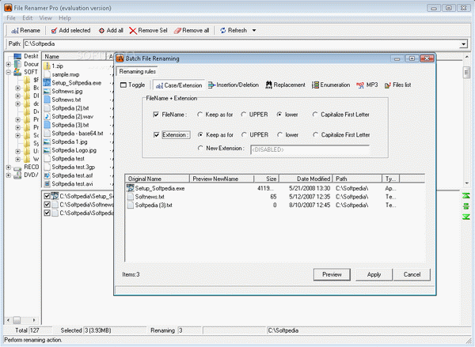This screenshot has width=475, height=347.
Task: Click the Add selected checkmark icon
Action: point(54,31)
